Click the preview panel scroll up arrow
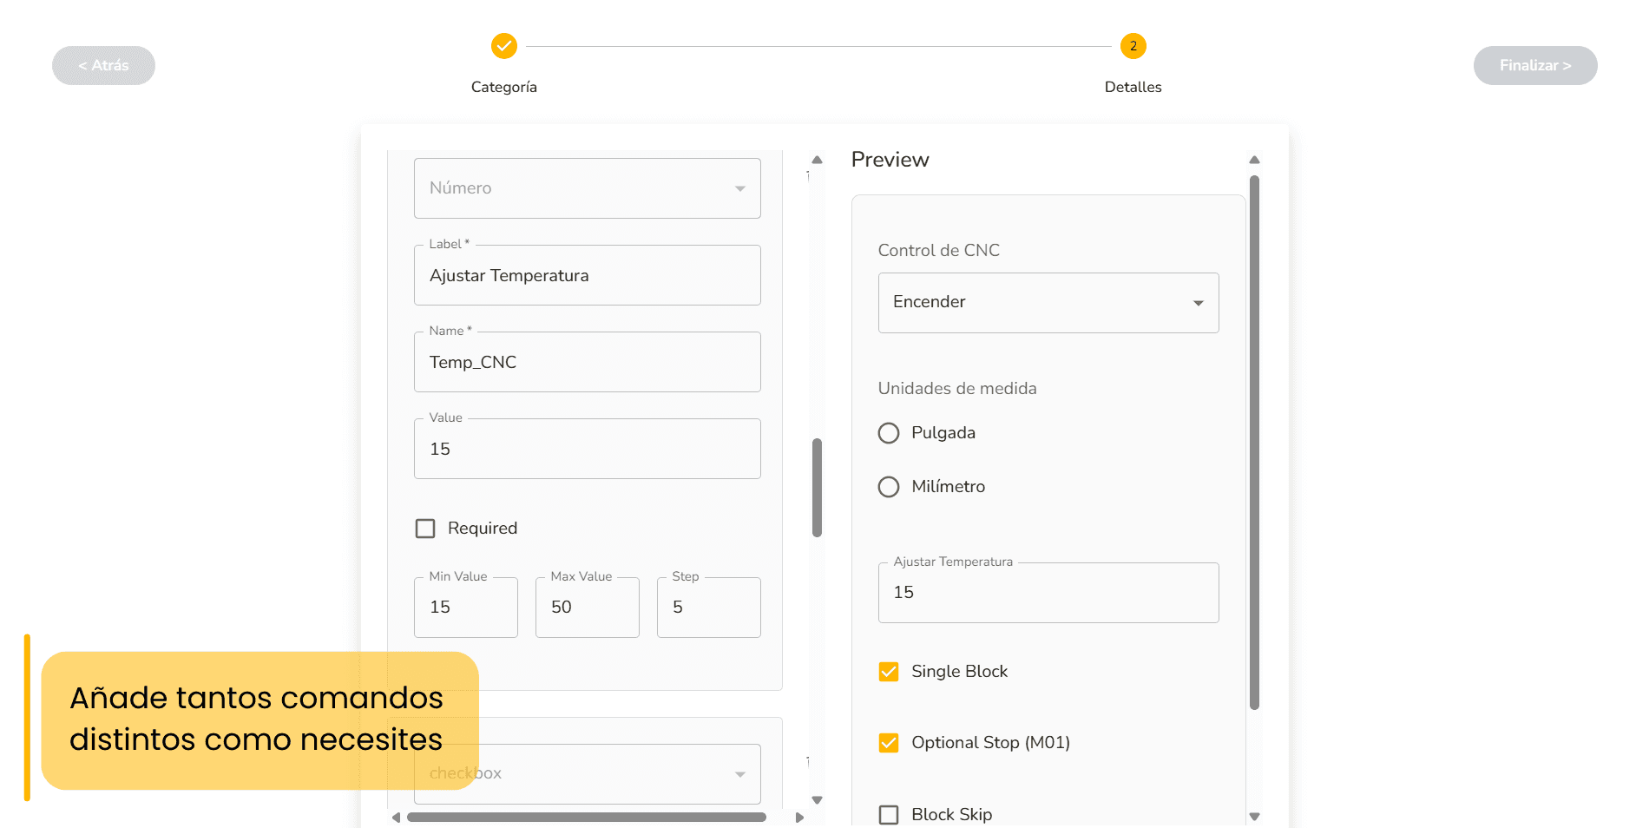 [1254, 160]
